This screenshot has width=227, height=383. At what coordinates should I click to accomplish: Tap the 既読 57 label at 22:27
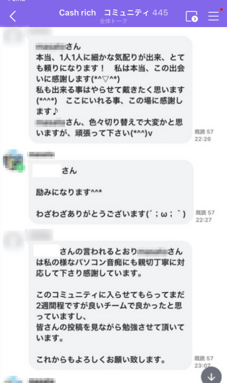[x=205, y=213]
